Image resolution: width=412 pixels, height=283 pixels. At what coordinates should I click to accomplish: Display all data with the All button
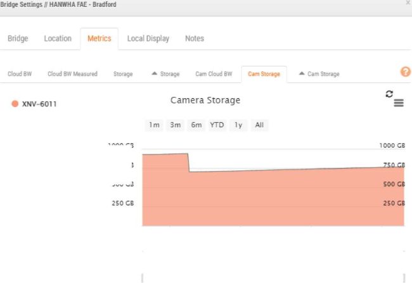click(259, 125)
